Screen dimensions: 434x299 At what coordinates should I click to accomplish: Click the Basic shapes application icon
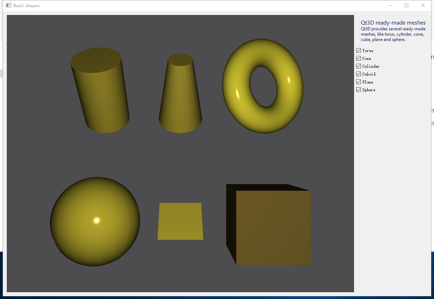tap(8, 5)
